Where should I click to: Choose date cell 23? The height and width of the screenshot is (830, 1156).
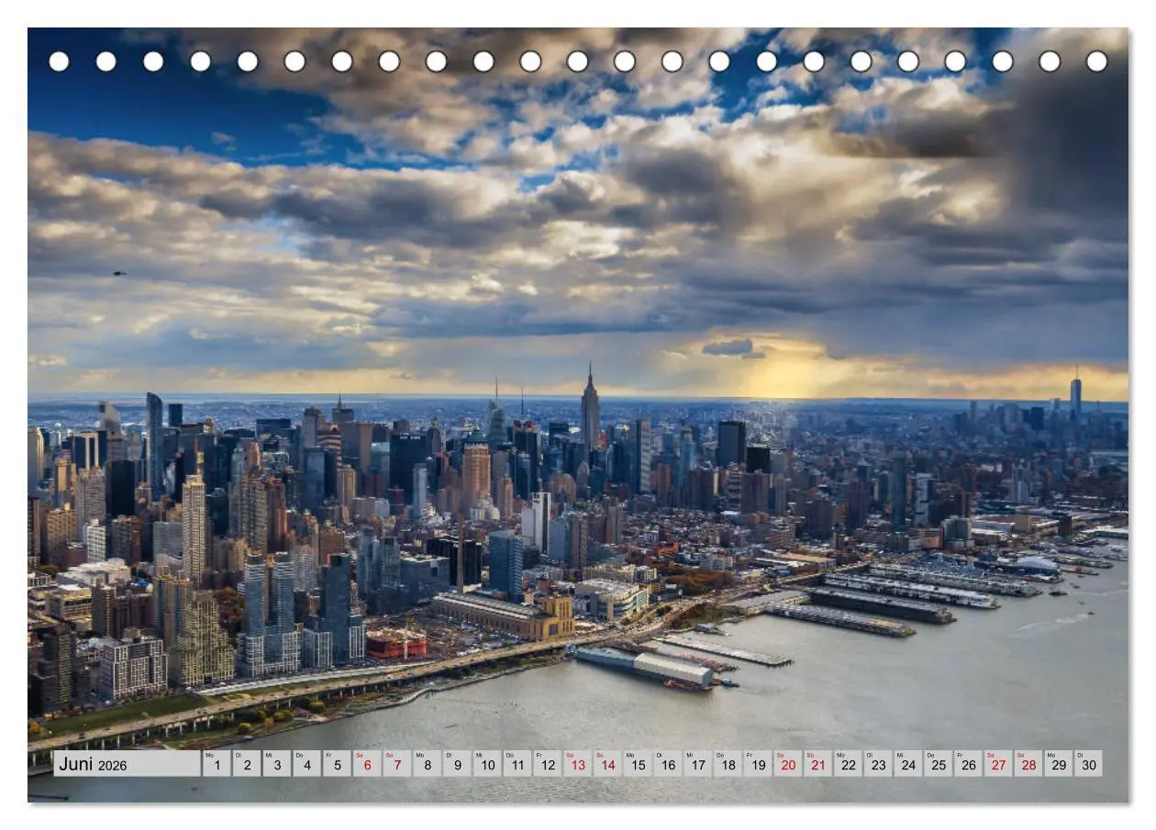(x=879, y=764)
